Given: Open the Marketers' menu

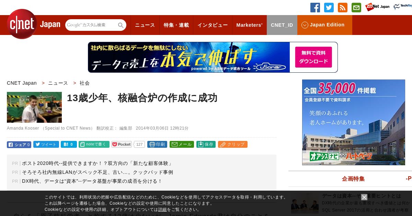Looking at the screenshot, I should 249,25.
